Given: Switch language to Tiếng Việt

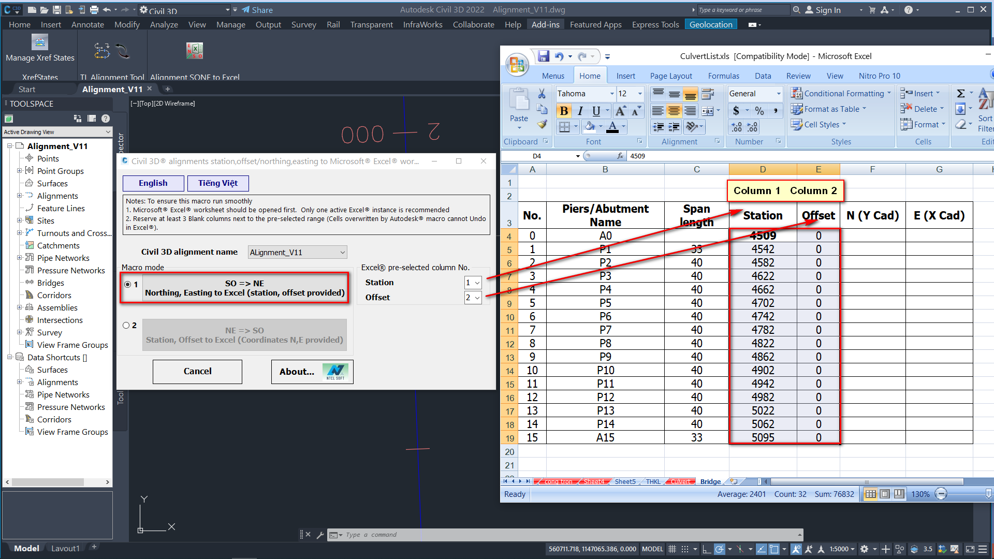Looking at the screenshot, I should (217, 183).
